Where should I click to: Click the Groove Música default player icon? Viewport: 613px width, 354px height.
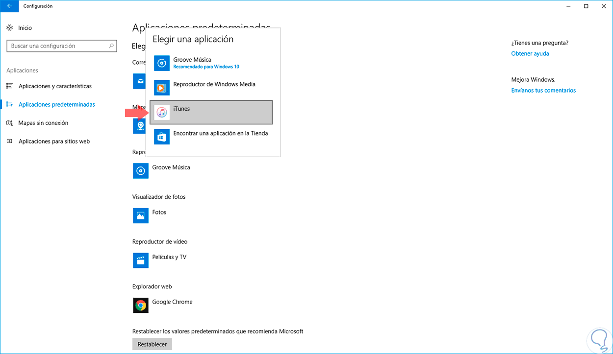point(141,171)
